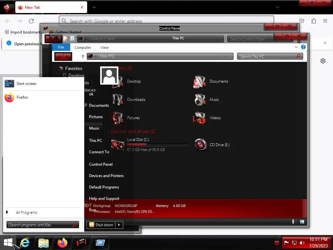
Task: Click Local Disk (C:) usage bar
Action: click(x=157, y=145)
